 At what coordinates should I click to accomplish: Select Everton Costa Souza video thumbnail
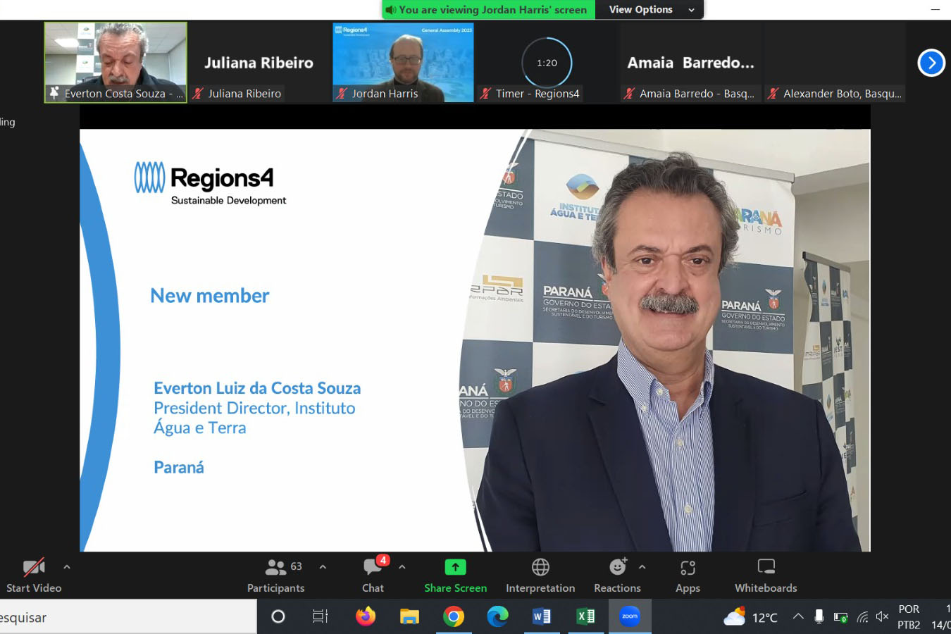point(116,62)
